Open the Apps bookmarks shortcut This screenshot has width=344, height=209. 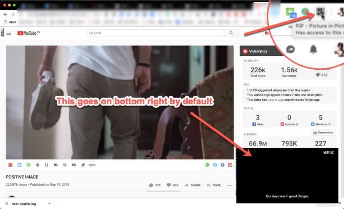coord(10,22)
